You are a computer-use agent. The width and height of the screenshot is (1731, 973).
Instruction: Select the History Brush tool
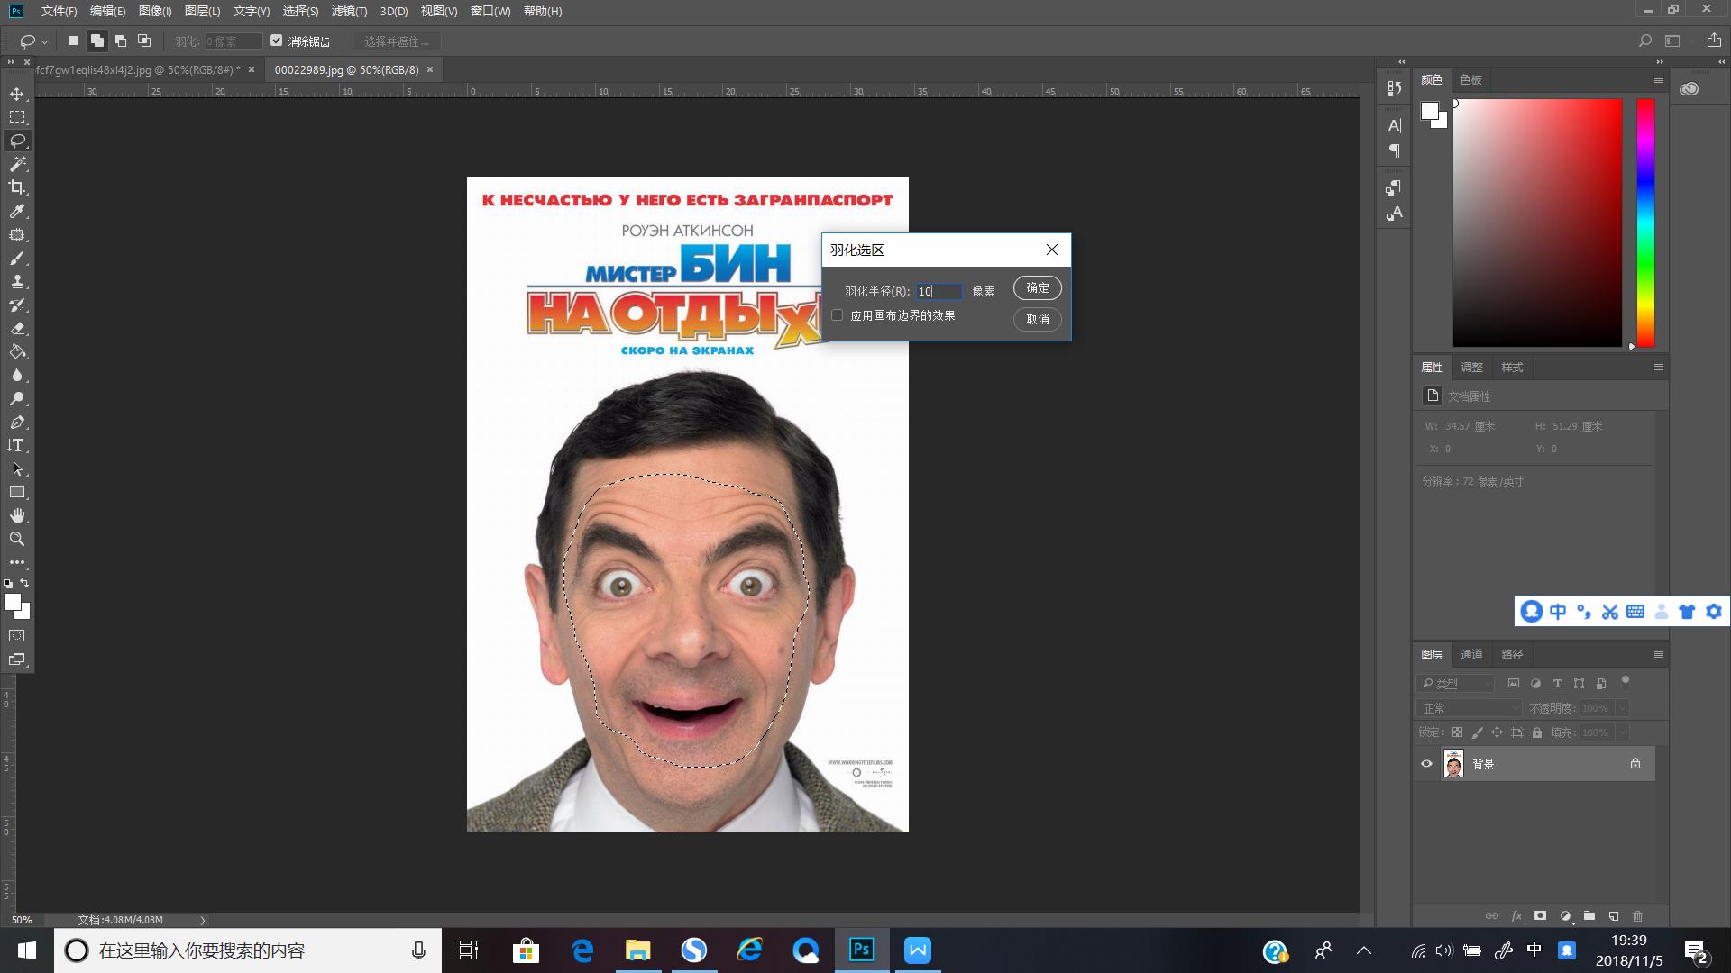pos(17,305)
